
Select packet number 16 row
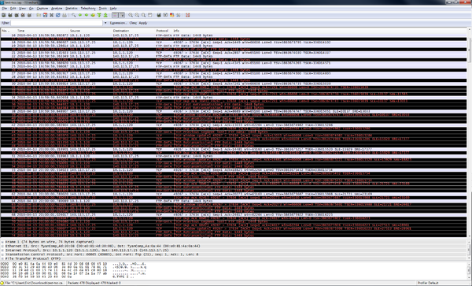point(234,35)
